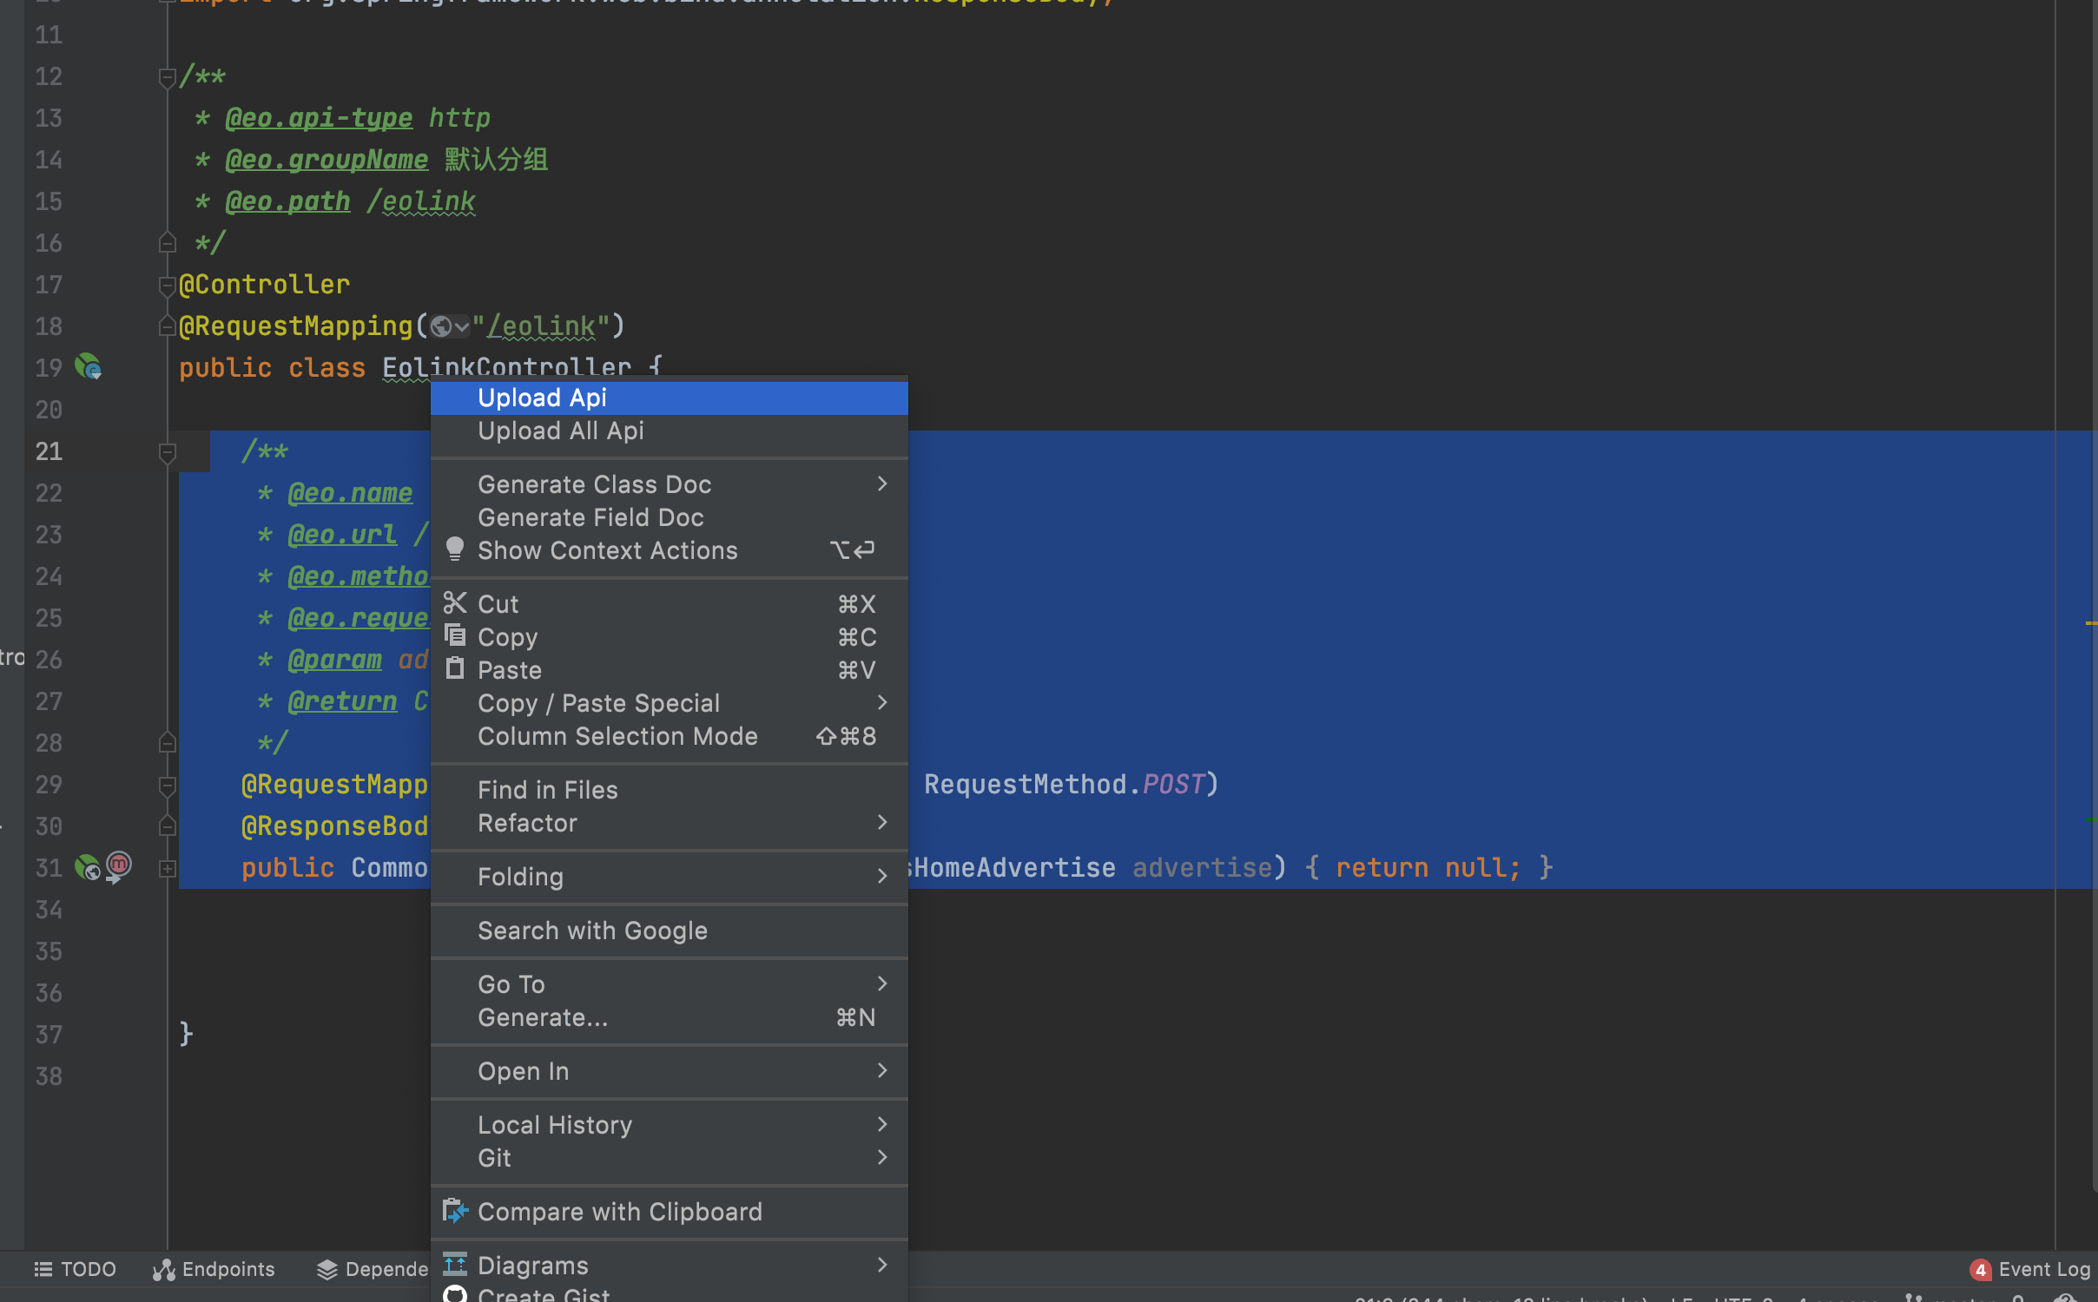Click the Paste clipboard icon

[x=455, y=668]
